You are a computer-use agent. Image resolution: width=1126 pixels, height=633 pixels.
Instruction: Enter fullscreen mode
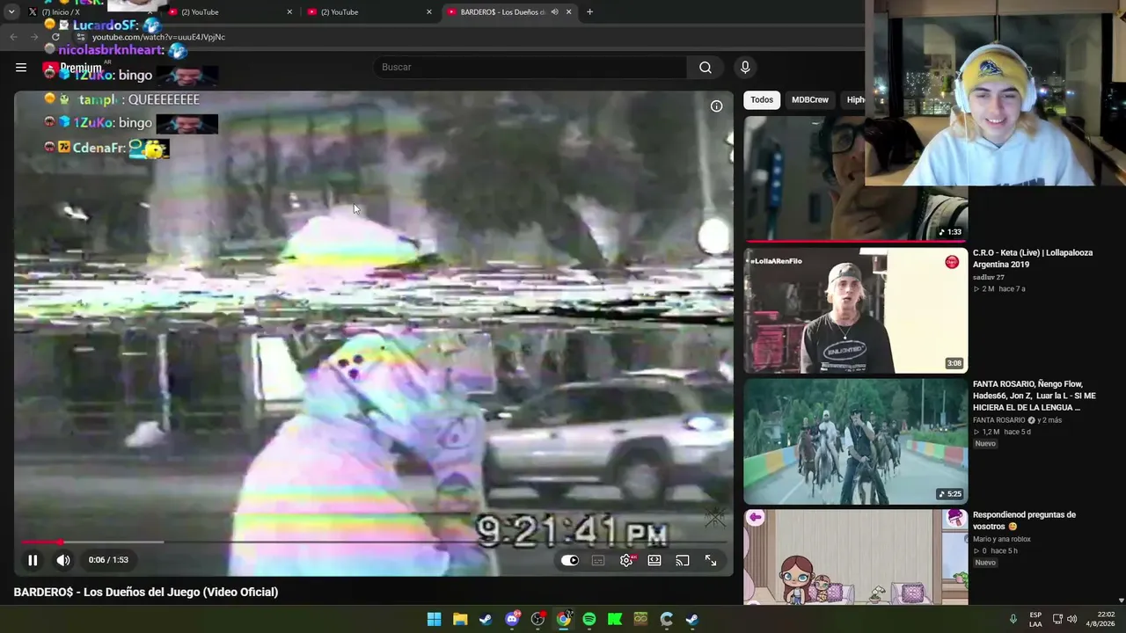point(711,560)
